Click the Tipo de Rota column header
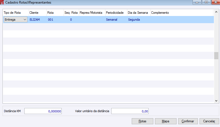This screenshot has height=127, width=220. coord(16,13)
